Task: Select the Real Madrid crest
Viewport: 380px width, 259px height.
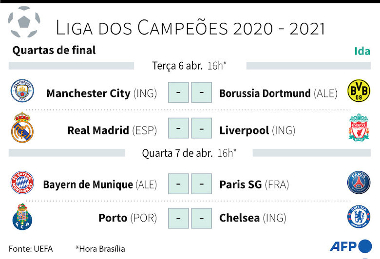Action: pos(22,128)
